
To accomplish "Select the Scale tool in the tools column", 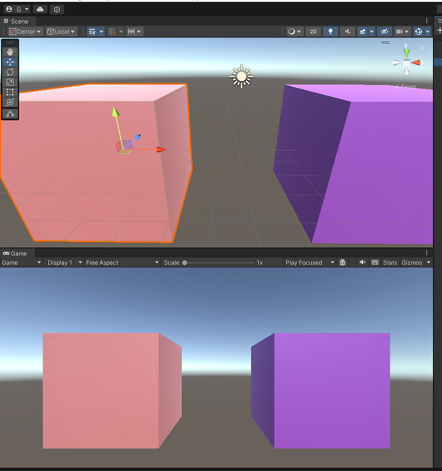I will point(10,93).
